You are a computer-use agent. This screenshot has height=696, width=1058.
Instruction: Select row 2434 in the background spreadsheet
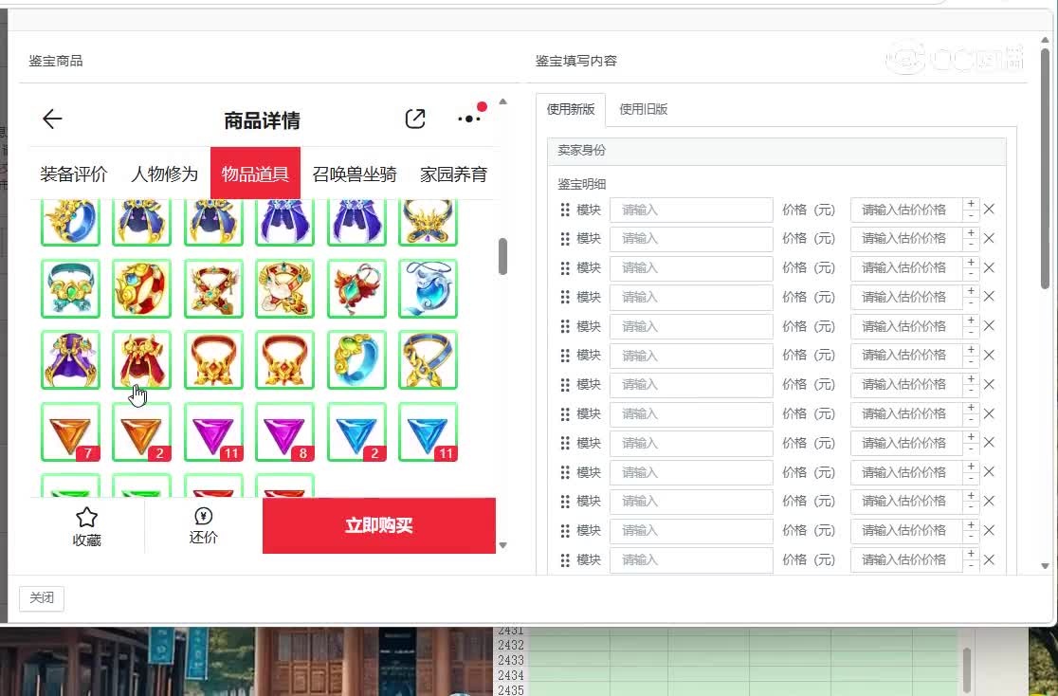[x=511, y=675]
